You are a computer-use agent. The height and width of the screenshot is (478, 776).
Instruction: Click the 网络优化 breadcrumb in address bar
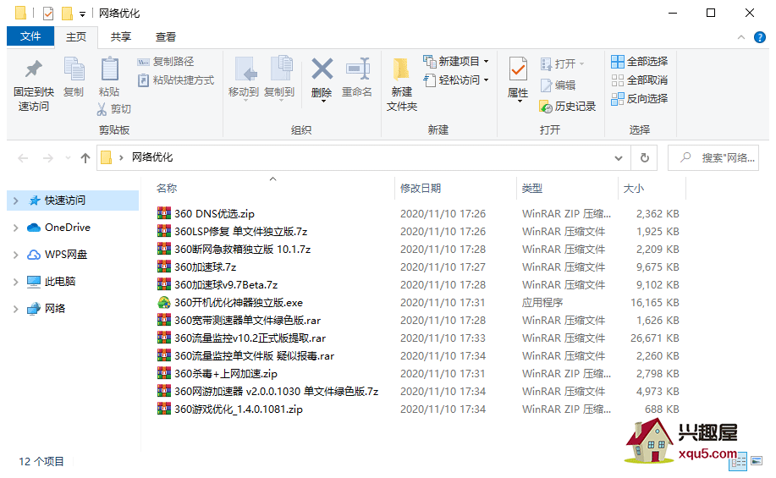coord(152,157)
